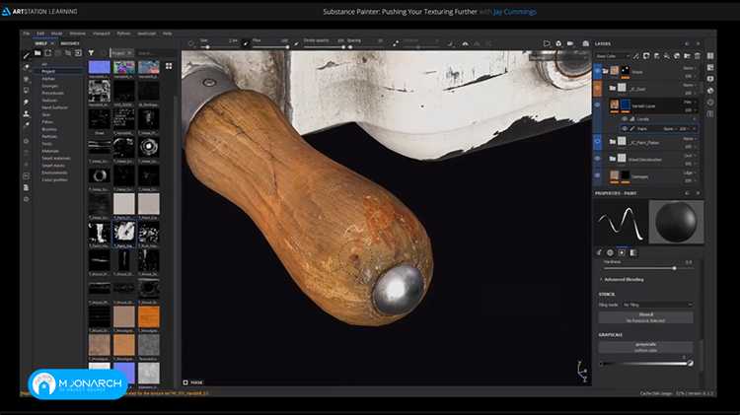Screen dimensions: 740x415
Task: Adjust the Stroke opacity slider
Action: click(x=324, y=46)
